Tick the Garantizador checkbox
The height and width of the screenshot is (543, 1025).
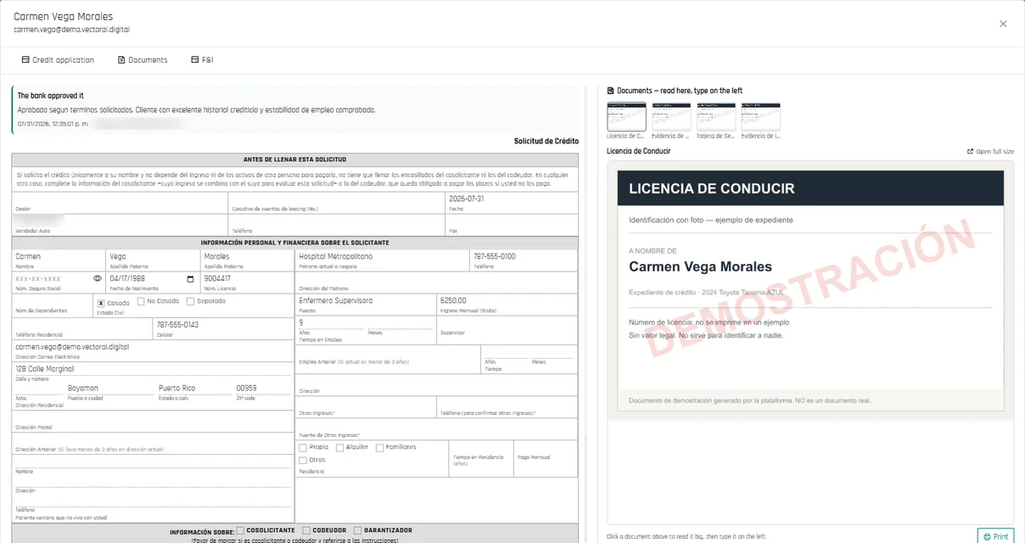pos(357,530)
